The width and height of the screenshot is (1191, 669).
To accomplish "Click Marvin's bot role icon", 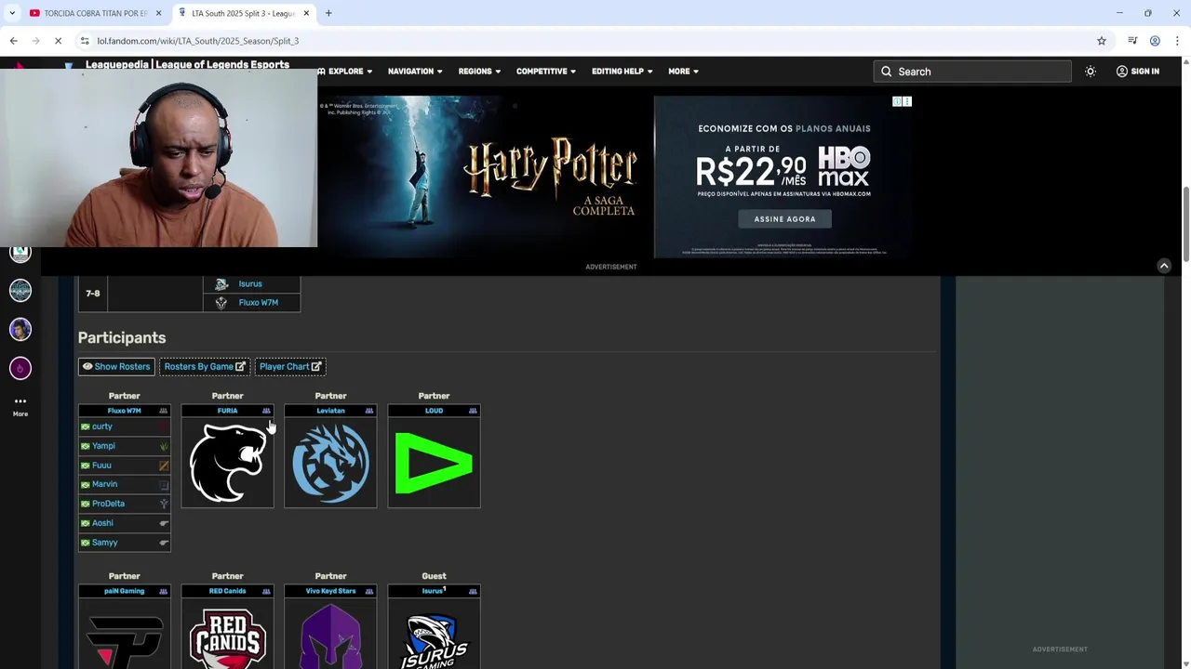I will click(x=164, y=484).
